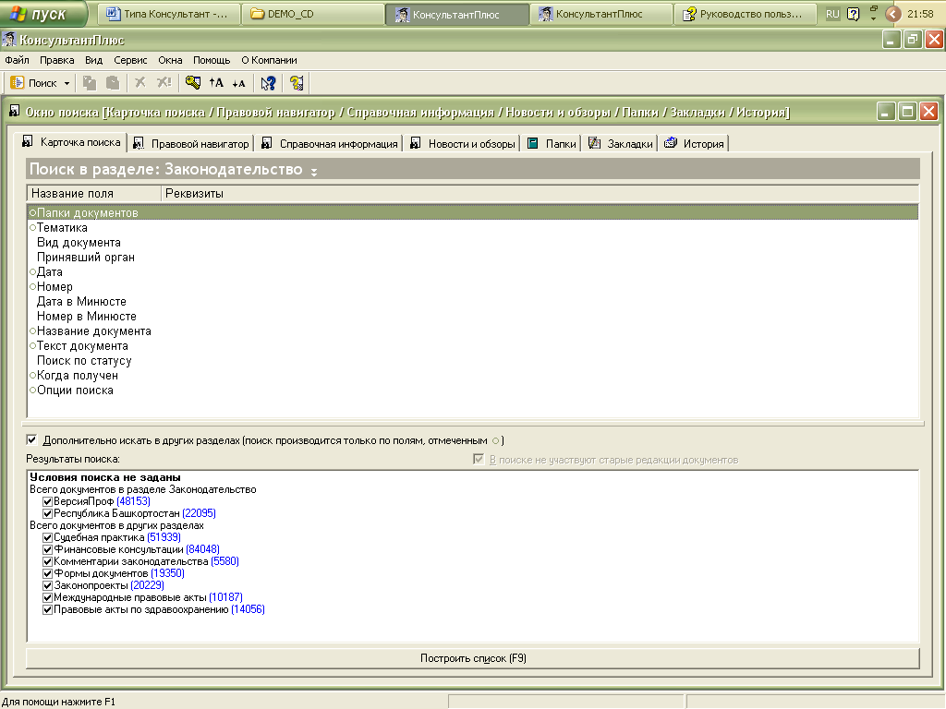Image resolution: width=946 pixels, height=709 pixels.
Task: Select the Номер в Минюсте field row
Action: click(x=472, y=317)
